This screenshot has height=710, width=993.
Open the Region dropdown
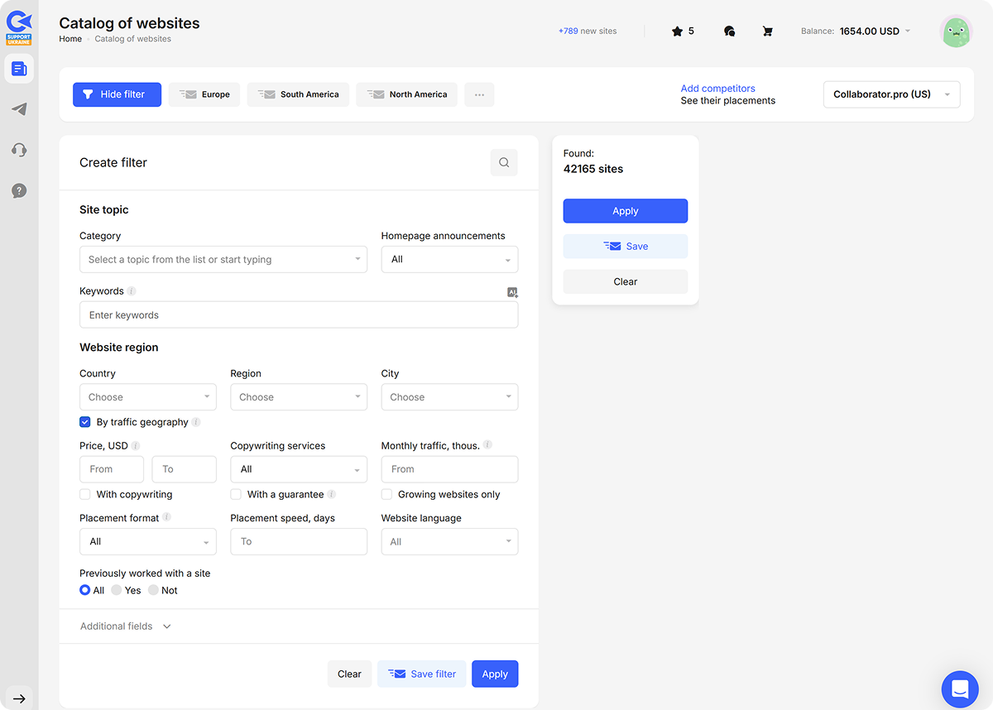(x=299, y=397)
